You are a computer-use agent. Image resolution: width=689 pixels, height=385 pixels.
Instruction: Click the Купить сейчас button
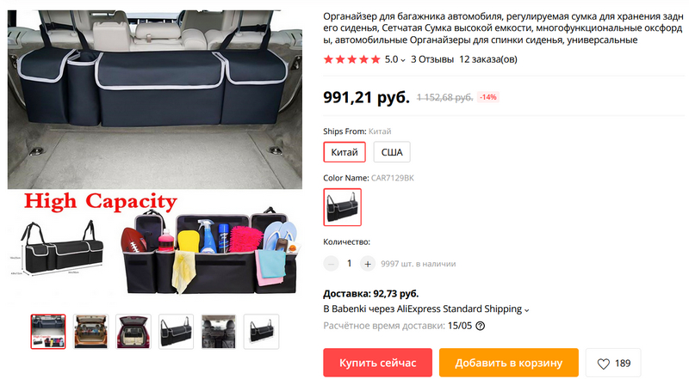point(377,363)
